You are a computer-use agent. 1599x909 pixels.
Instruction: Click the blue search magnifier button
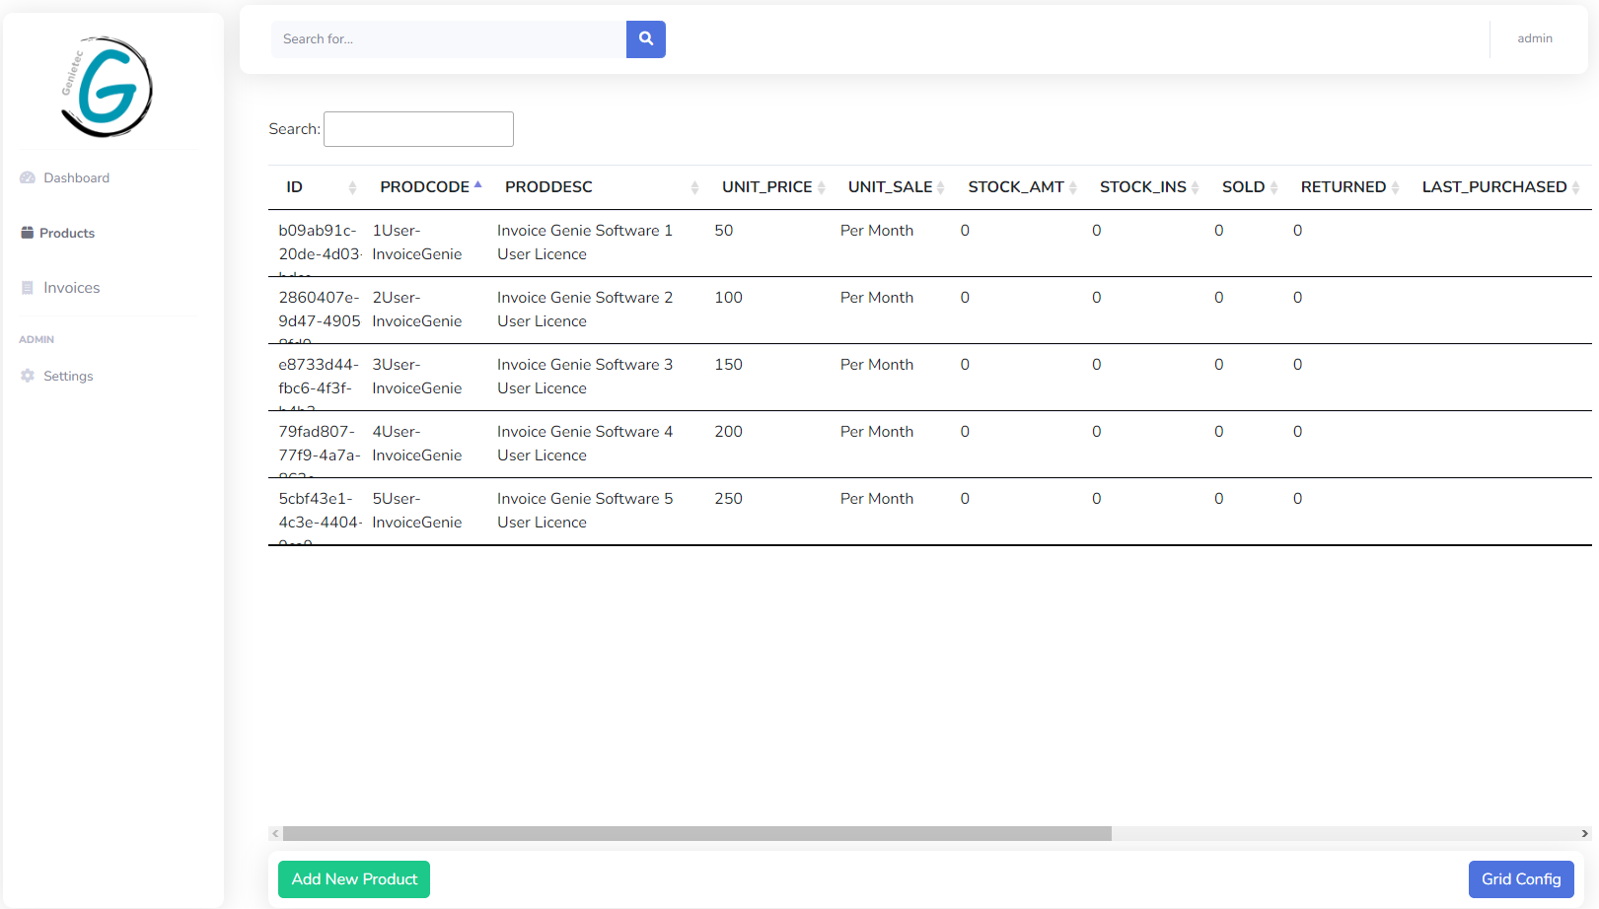[646, 39]
